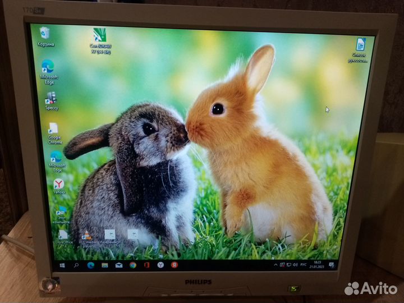Viewport: 404px width, 303px height.
Task: Open the red Office icon in the taskbar
Action: [x=146, y=265]
